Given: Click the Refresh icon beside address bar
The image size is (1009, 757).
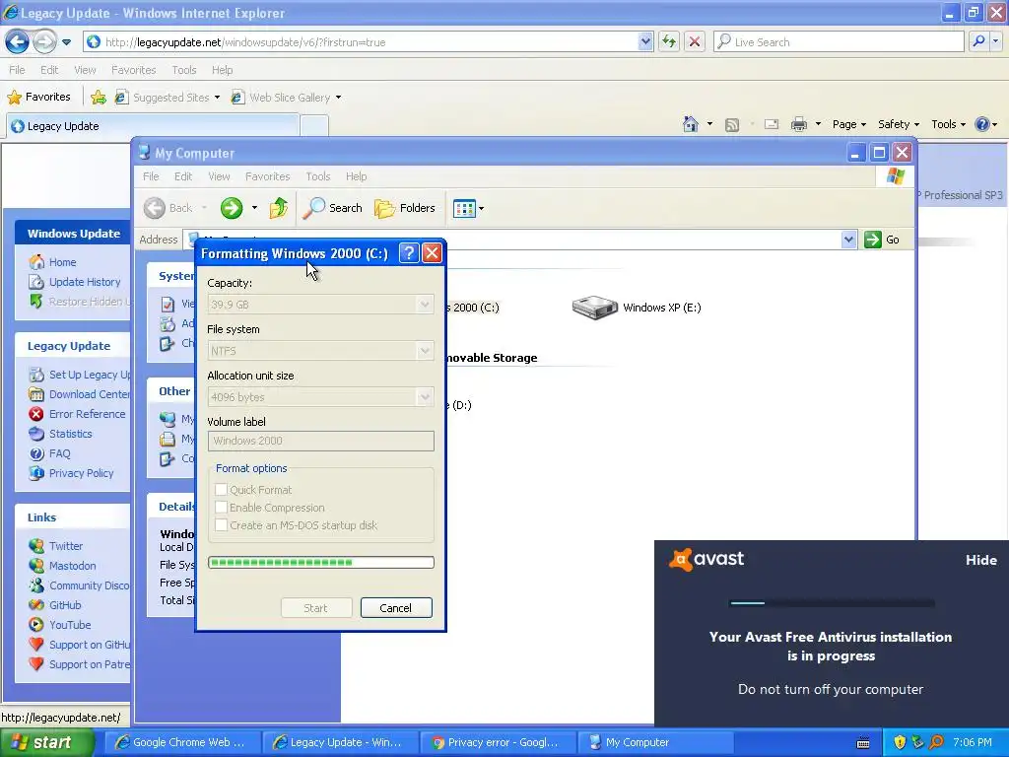Looking at the screenshot, I should (x=669, y=41).
